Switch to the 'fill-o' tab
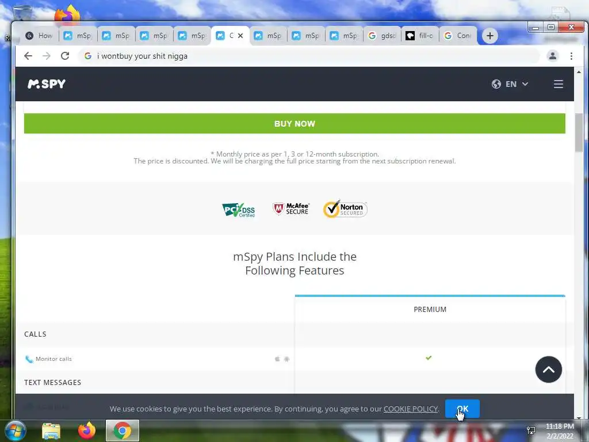 (x=420, y=36)
